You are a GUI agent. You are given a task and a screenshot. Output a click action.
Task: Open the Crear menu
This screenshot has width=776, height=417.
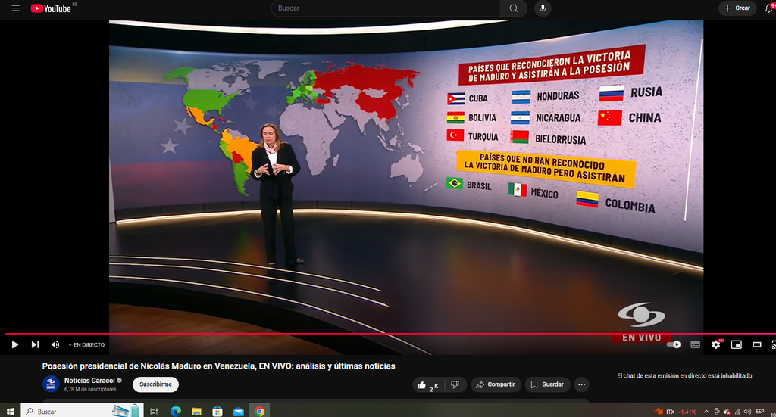point(737,8)
